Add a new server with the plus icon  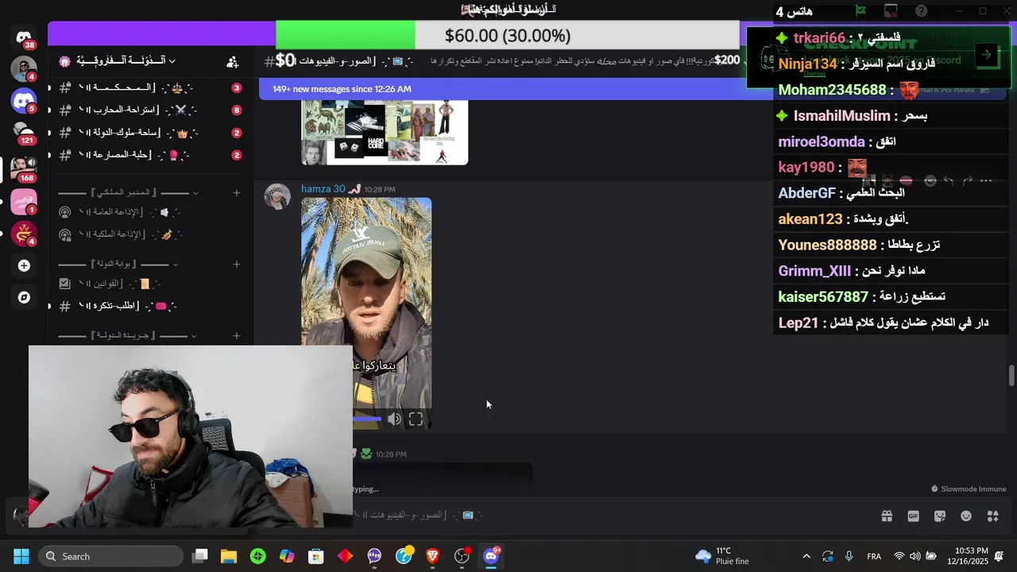(x=24, y=265)
